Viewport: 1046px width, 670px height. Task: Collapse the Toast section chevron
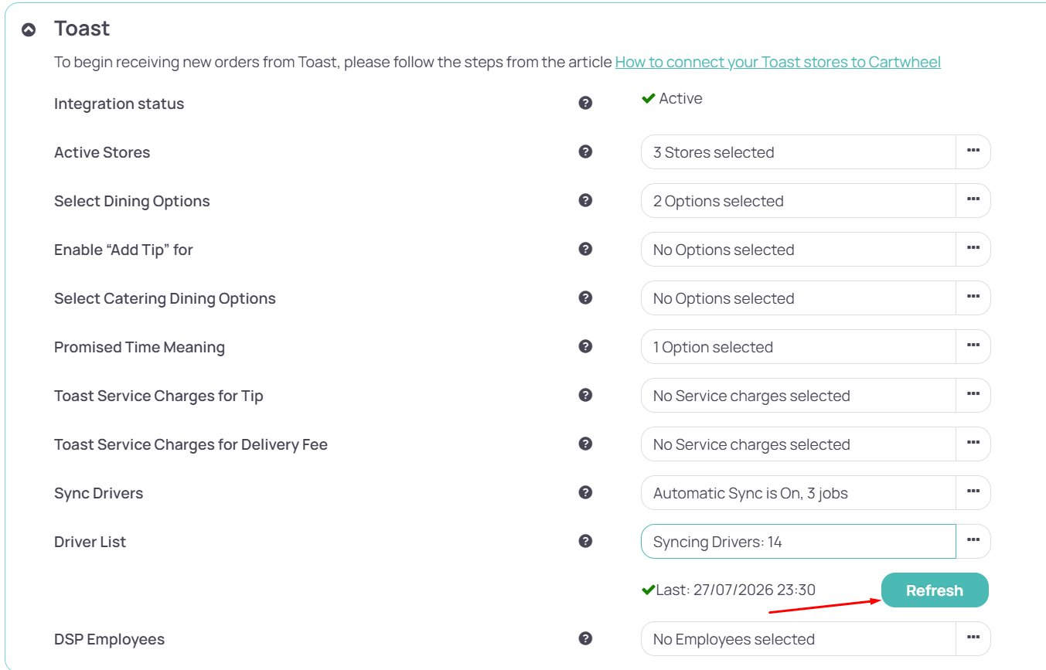point(29,30)
